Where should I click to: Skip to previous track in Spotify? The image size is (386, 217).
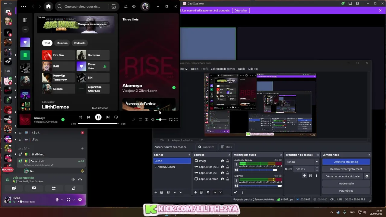click(x=89, y=117)
